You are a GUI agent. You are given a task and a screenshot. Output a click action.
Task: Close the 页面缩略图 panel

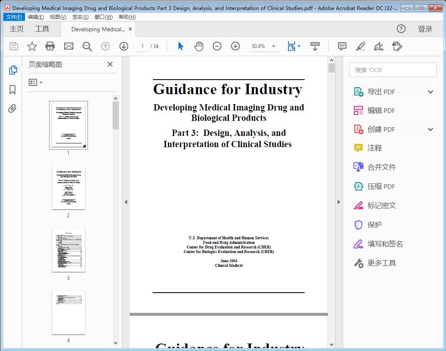tap(110, 64)
